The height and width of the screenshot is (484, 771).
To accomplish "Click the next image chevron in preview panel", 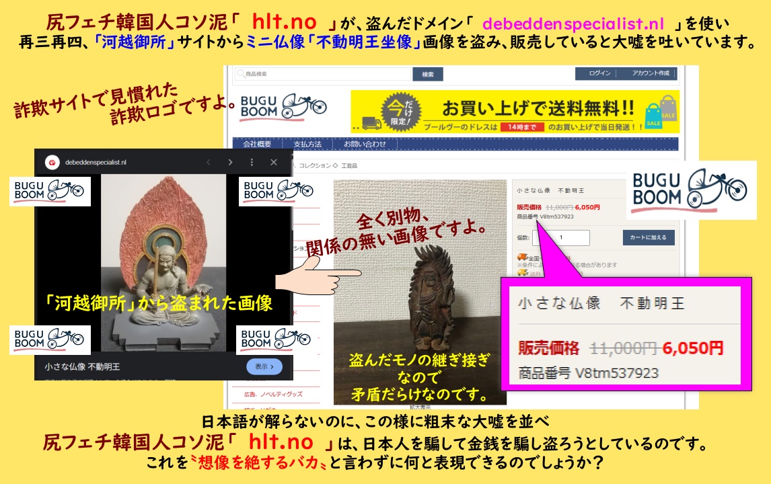I will (230, 163).
